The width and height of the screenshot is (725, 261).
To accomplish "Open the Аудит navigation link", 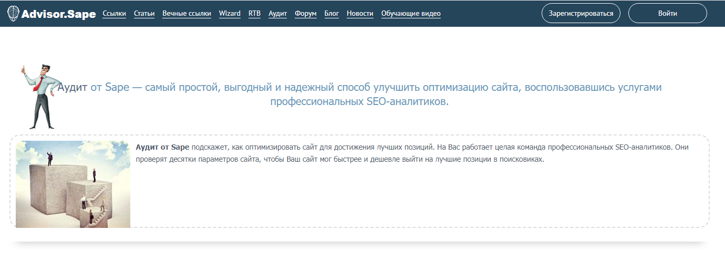I will (x=277, y=14).
